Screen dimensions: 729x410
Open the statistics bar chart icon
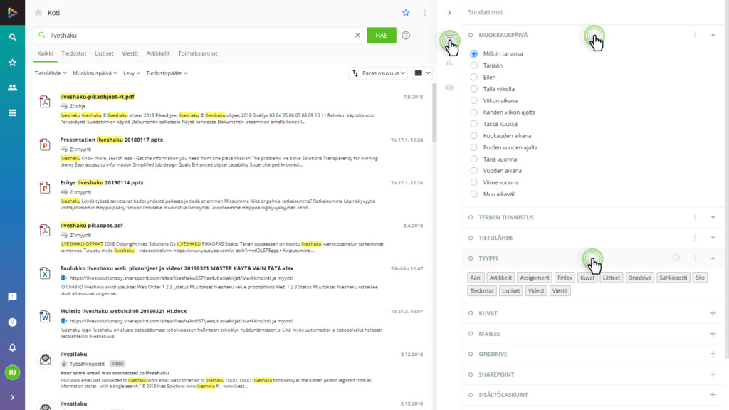(x=449, y=63)
